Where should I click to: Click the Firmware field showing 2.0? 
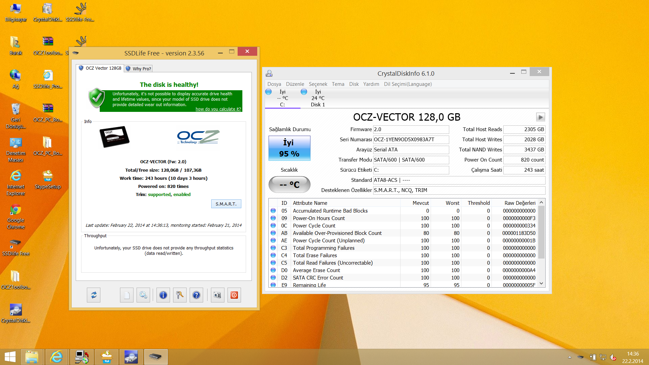click(x=411, y=129)
